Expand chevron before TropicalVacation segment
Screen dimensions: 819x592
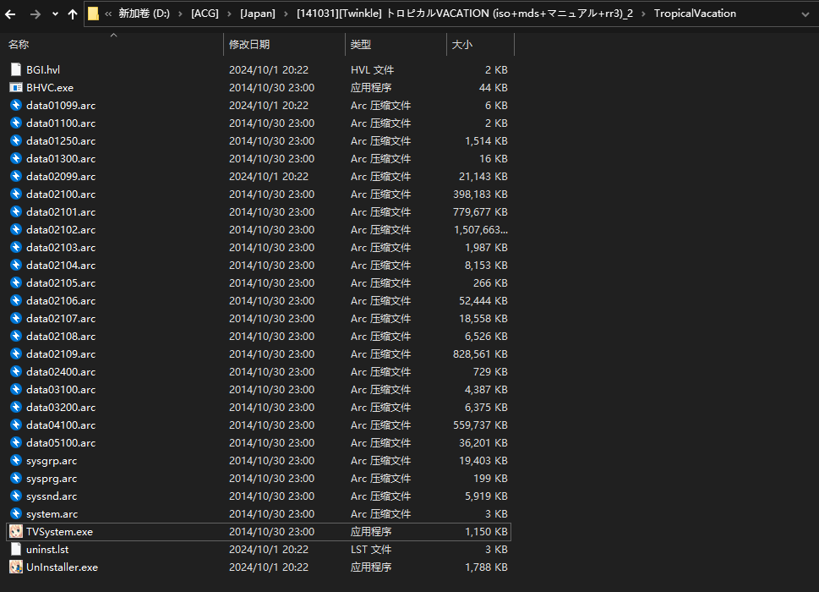coord(643,14)
